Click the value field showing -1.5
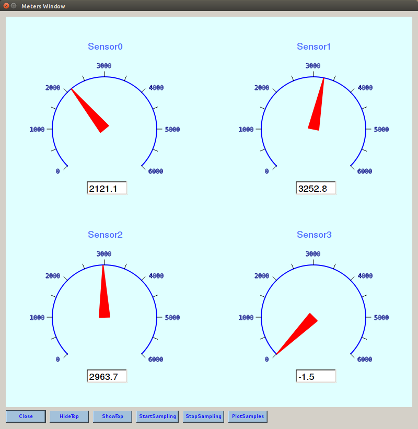Screen dimensions: 418x429 pyautogui.click(x=316, y=376)
